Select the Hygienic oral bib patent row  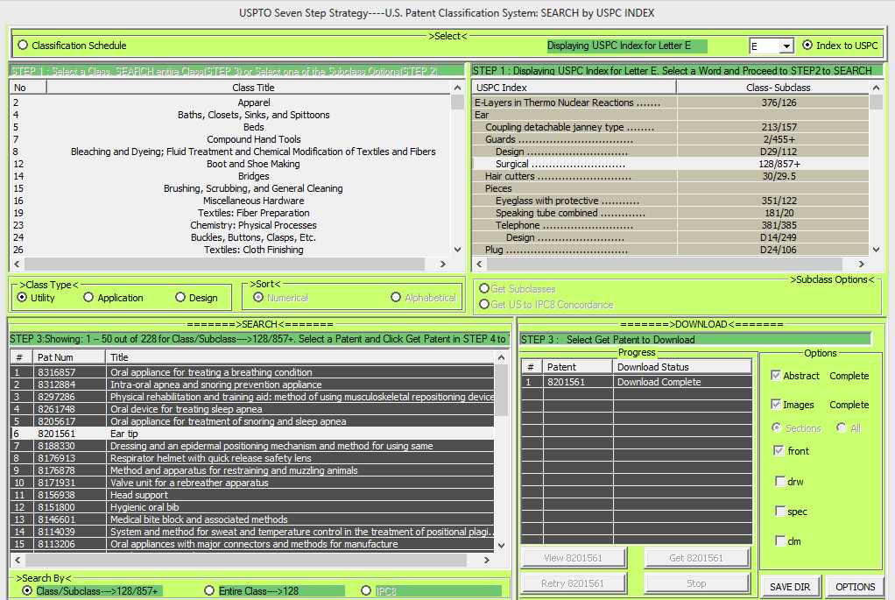point(252,507)
